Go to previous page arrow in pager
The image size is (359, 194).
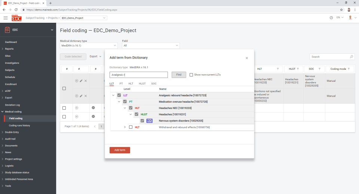tap(95, 126)
